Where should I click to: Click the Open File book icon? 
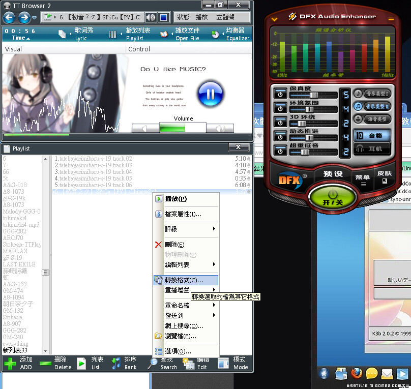click(x=164, y=35)
